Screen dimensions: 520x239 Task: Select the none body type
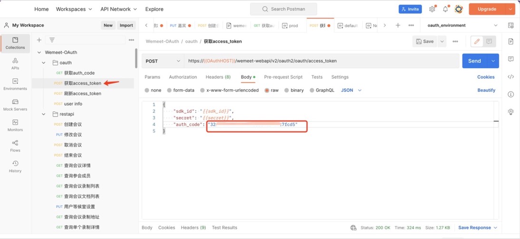tap(147, 91)
